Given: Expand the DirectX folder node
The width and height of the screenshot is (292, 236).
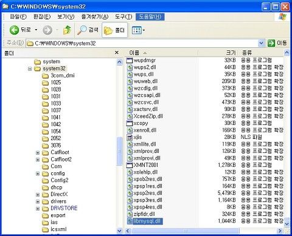Looking at the screenshot, I should pyautogui.click(x=38, y=195).
